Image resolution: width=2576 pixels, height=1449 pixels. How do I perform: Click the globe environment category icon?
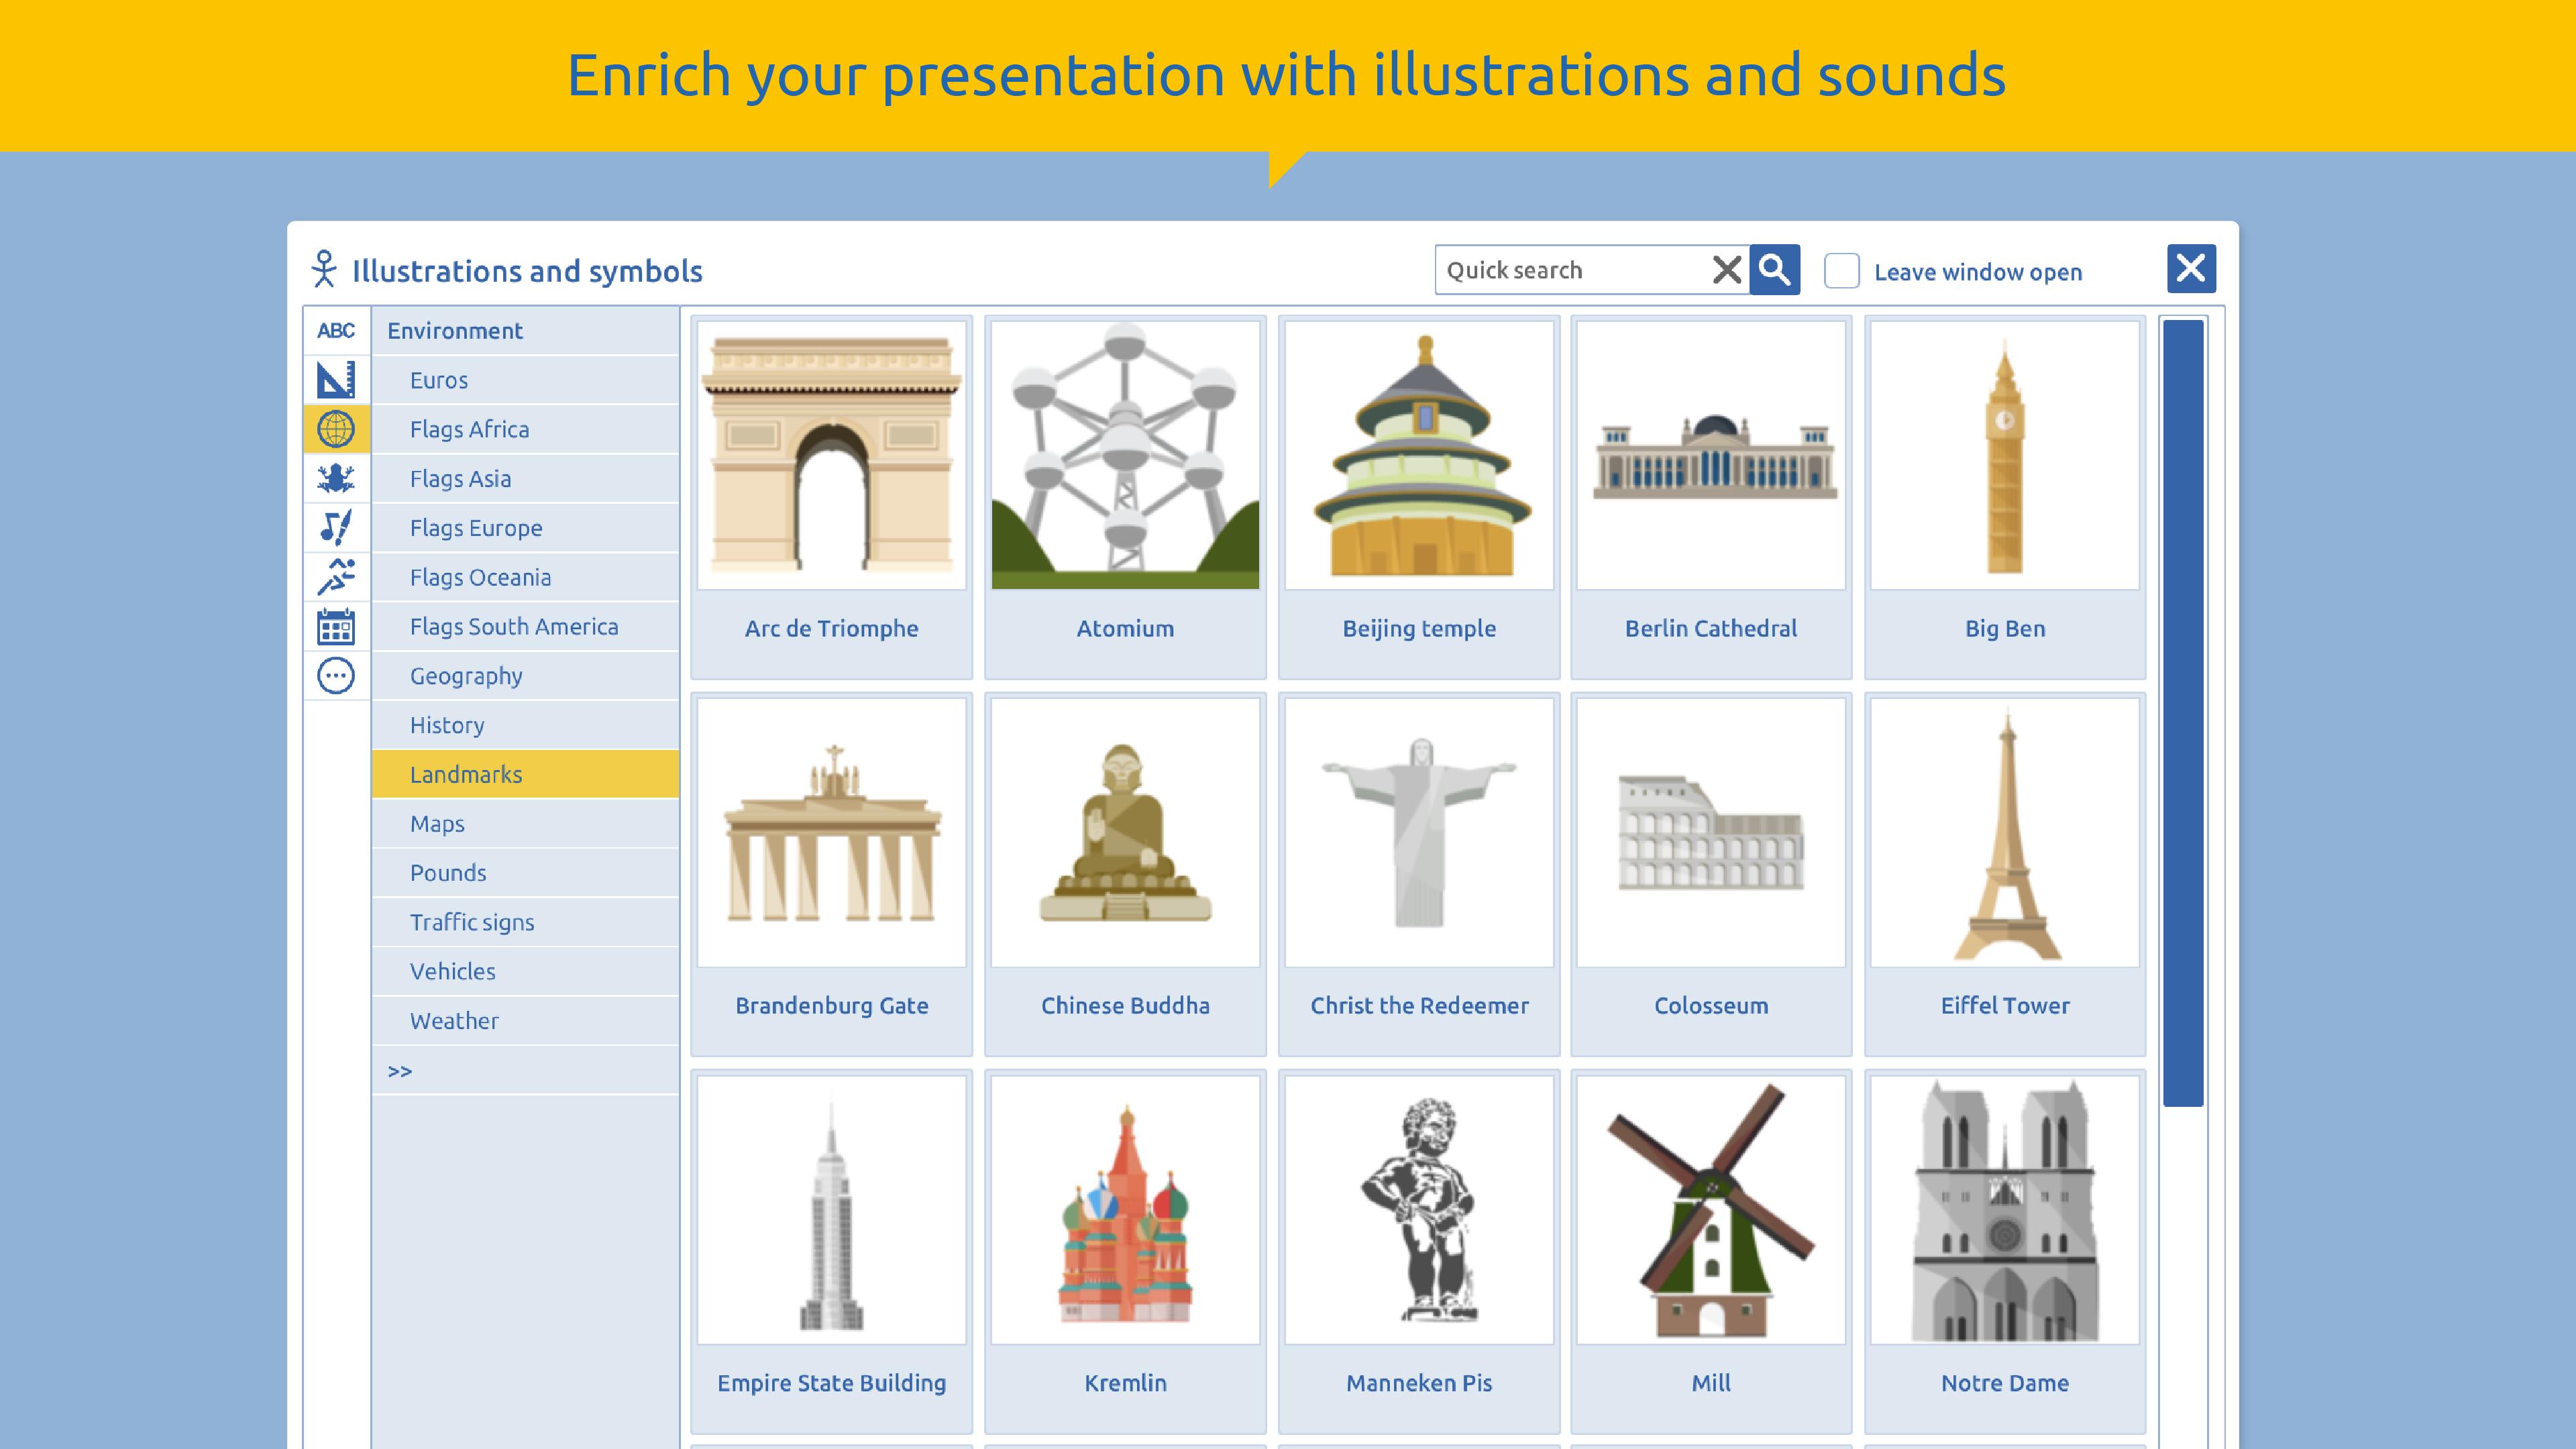click(x=336, y=429)
